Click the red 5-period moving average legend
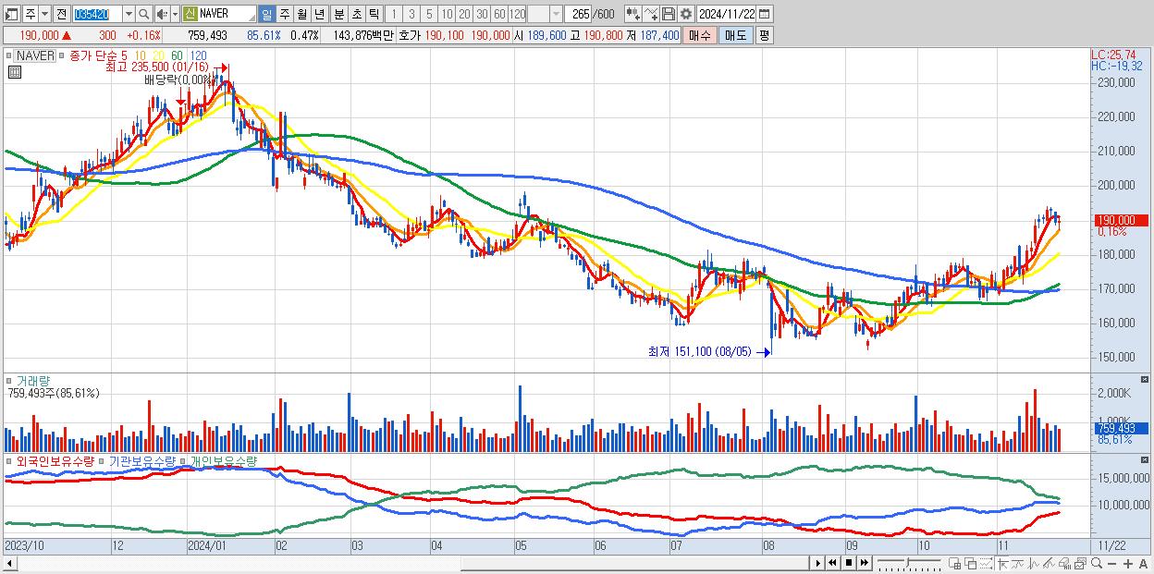 pos(124,55)
